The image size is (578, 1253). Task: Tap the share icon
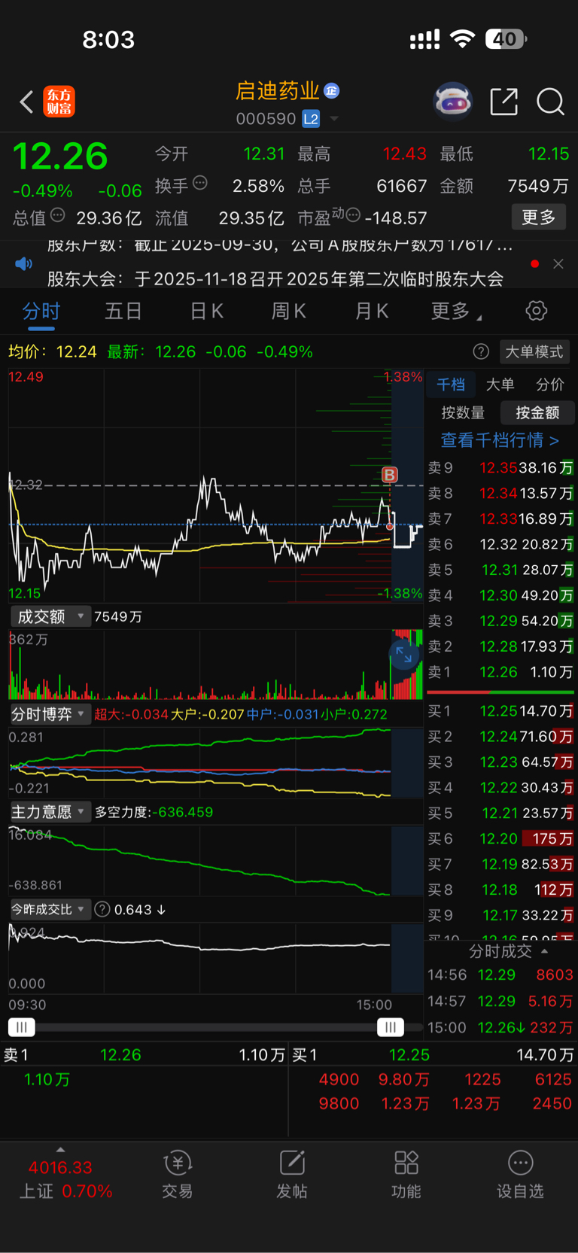coord(503,102)
